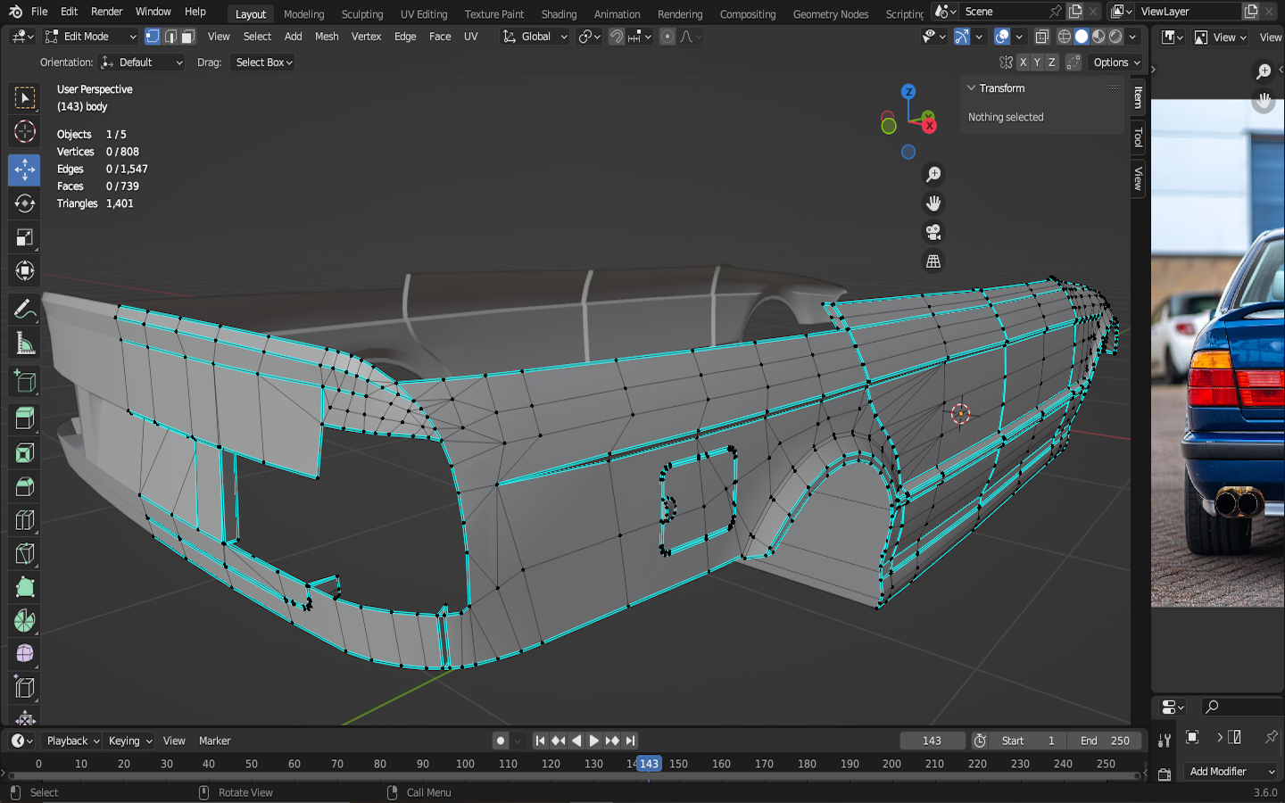Jump to the next keyframe
This screenshot has height=803, width=1285.
click(611, 741)
